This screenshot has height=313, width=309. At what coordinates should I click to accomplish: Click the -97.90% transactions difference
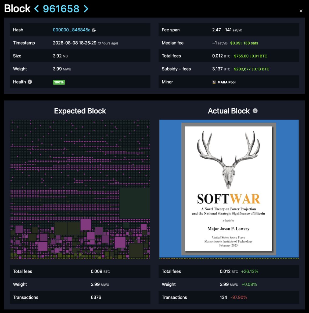click(x=239, y=297)
